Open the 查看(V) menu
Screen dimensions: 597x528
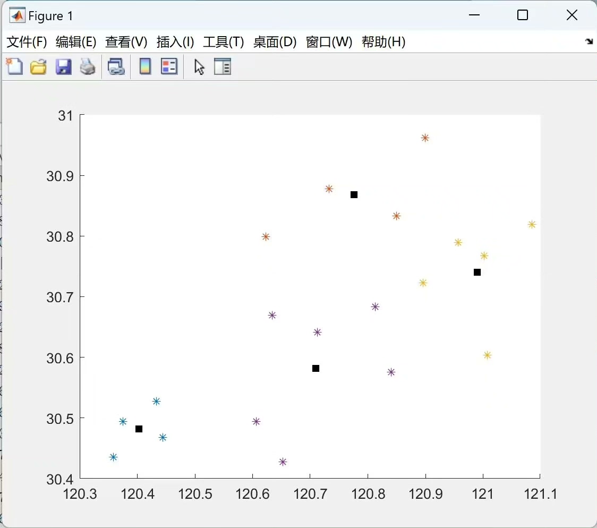126,42
